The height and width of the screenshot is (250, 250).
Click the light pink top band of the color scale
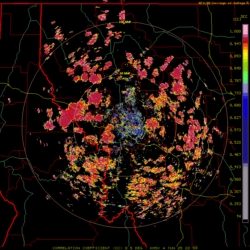pos(245,30)
